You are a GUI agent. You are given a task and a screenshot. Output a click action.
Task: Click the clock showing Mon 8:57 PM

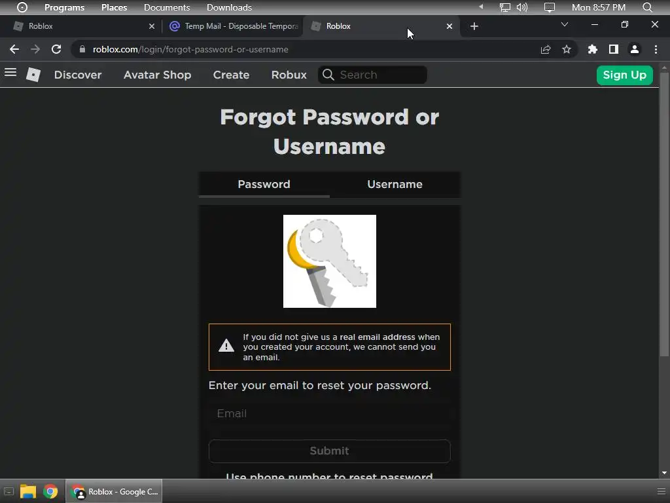click(599, 7)
